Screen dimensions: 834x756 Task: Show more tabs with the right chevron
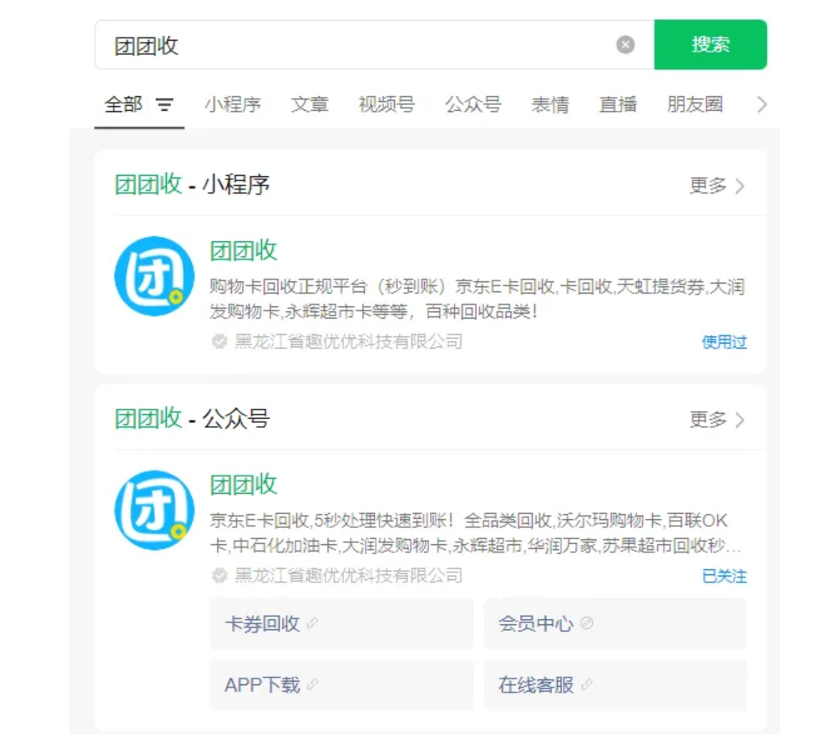point(761,105)
